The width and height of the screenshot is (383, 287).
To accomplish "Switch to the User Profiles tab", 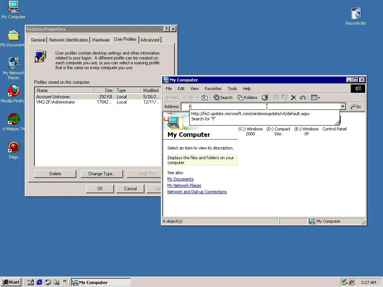I will tap(125, 39).
